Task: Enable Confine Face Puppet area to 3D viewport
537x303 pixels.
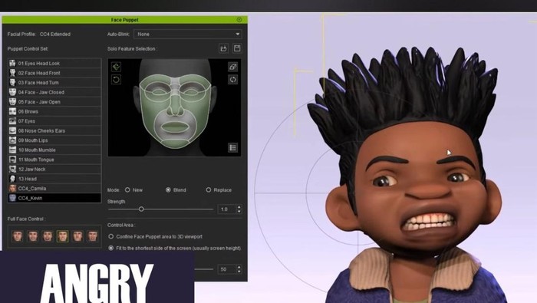Action: point(111,236)
